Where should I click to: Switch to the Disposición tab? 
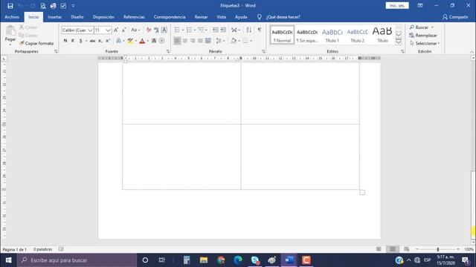(x=103, y=17)
